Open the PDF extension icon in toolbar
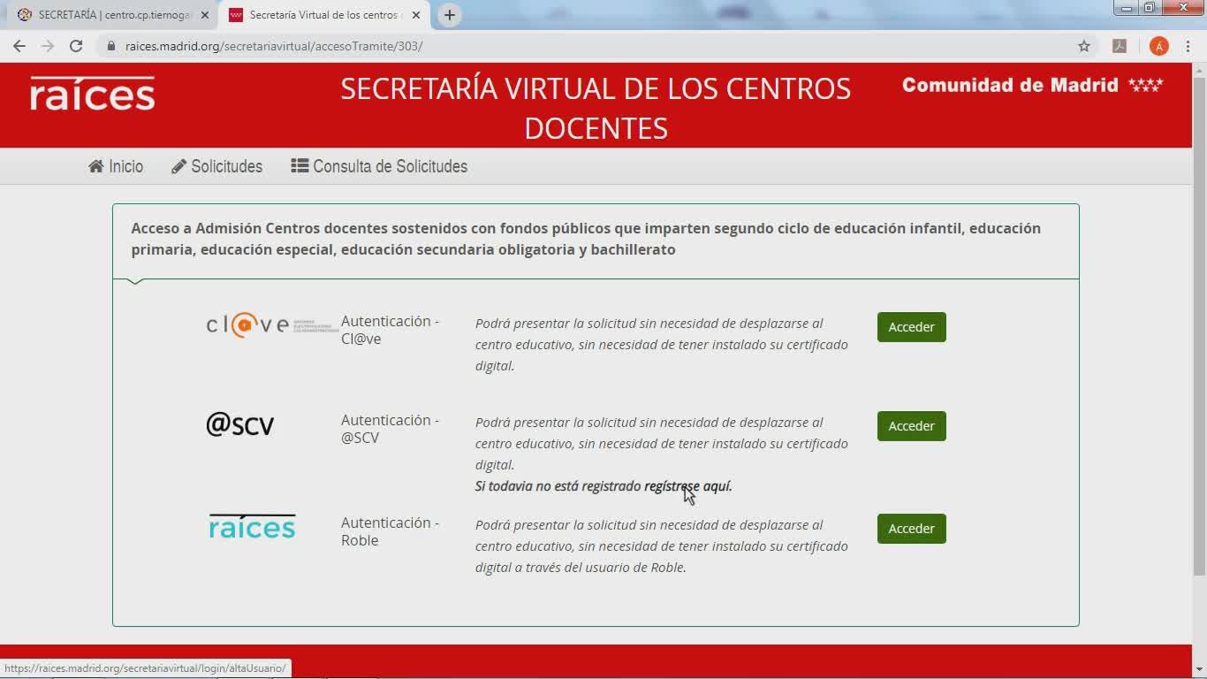The width and height of the screenshot is (1207, 679). click(x=1120, y=46)
